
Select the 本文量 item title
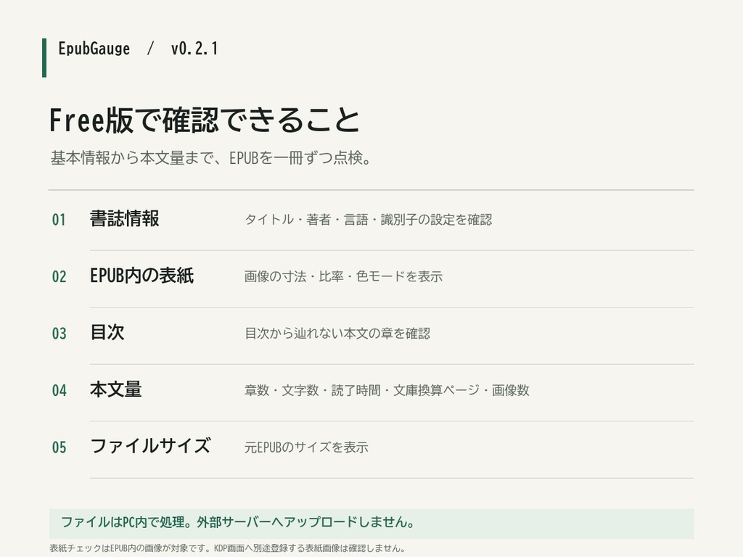(115, 389)
